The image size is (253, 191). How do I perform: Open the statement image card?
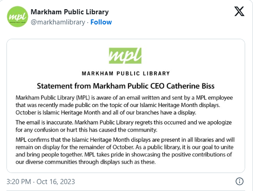point(126,106)
